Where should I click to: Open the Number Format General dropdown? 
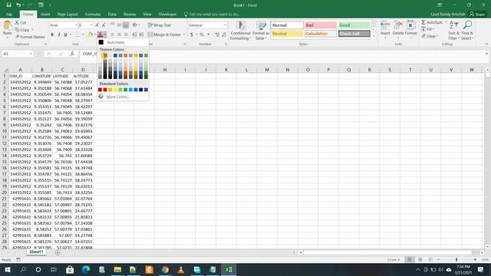(225, 25)
